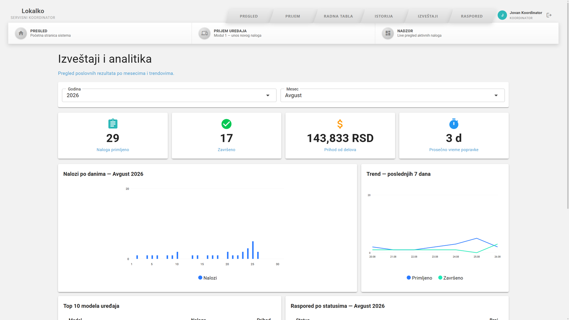Viewport: 569px width, 320px height.
Task: Click the orange dollar icon for Prihod od delova
Action: click(x=340, y=124)
